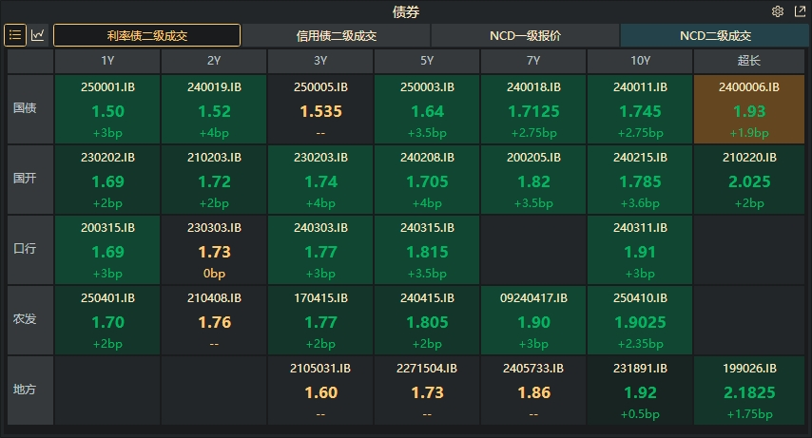Click the 10Y column header
The image size is (812, 438).
pos(640,61)
